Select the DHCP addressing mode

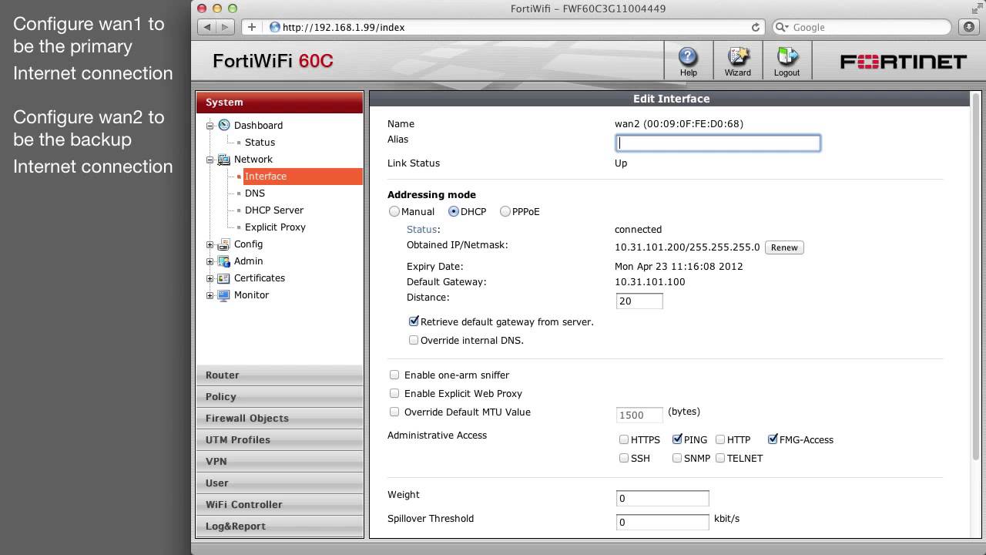(x=454, y=211)
